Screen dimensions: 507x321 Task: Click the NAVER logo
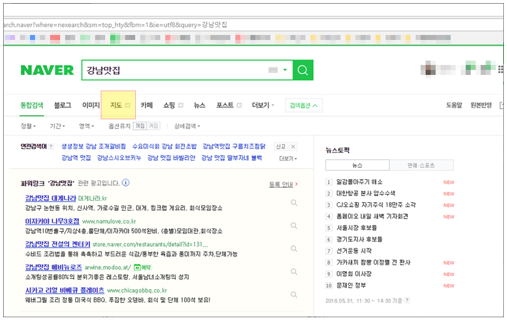(47, 70)
